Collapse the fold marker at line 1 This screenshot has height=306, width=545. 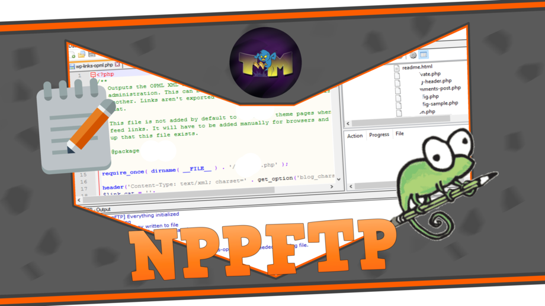click(x=93, y=74)
